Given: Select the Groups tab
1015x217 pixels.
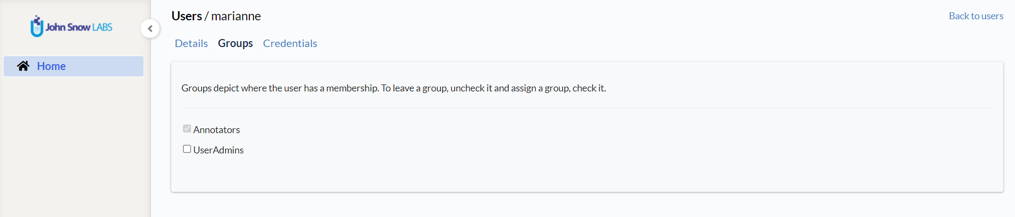Looking at the screenshot, I should 235,43.
